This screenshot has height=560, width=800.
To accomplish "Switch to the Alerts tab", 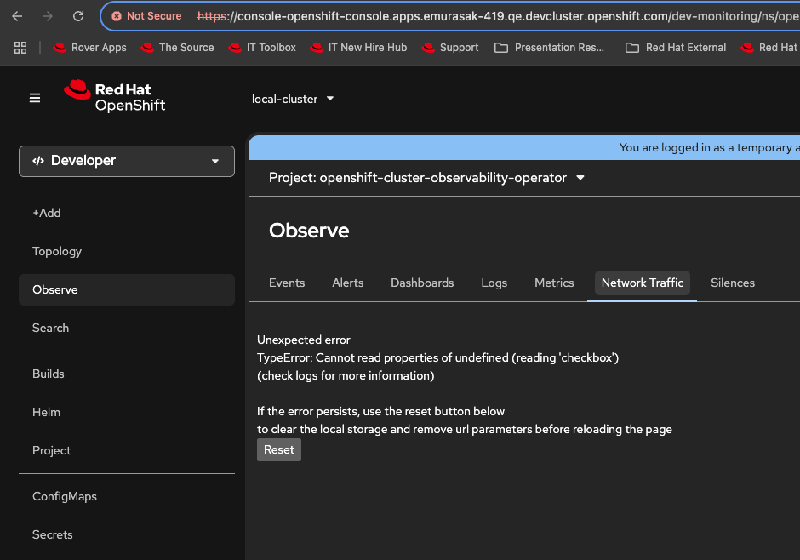I will 347,283.
